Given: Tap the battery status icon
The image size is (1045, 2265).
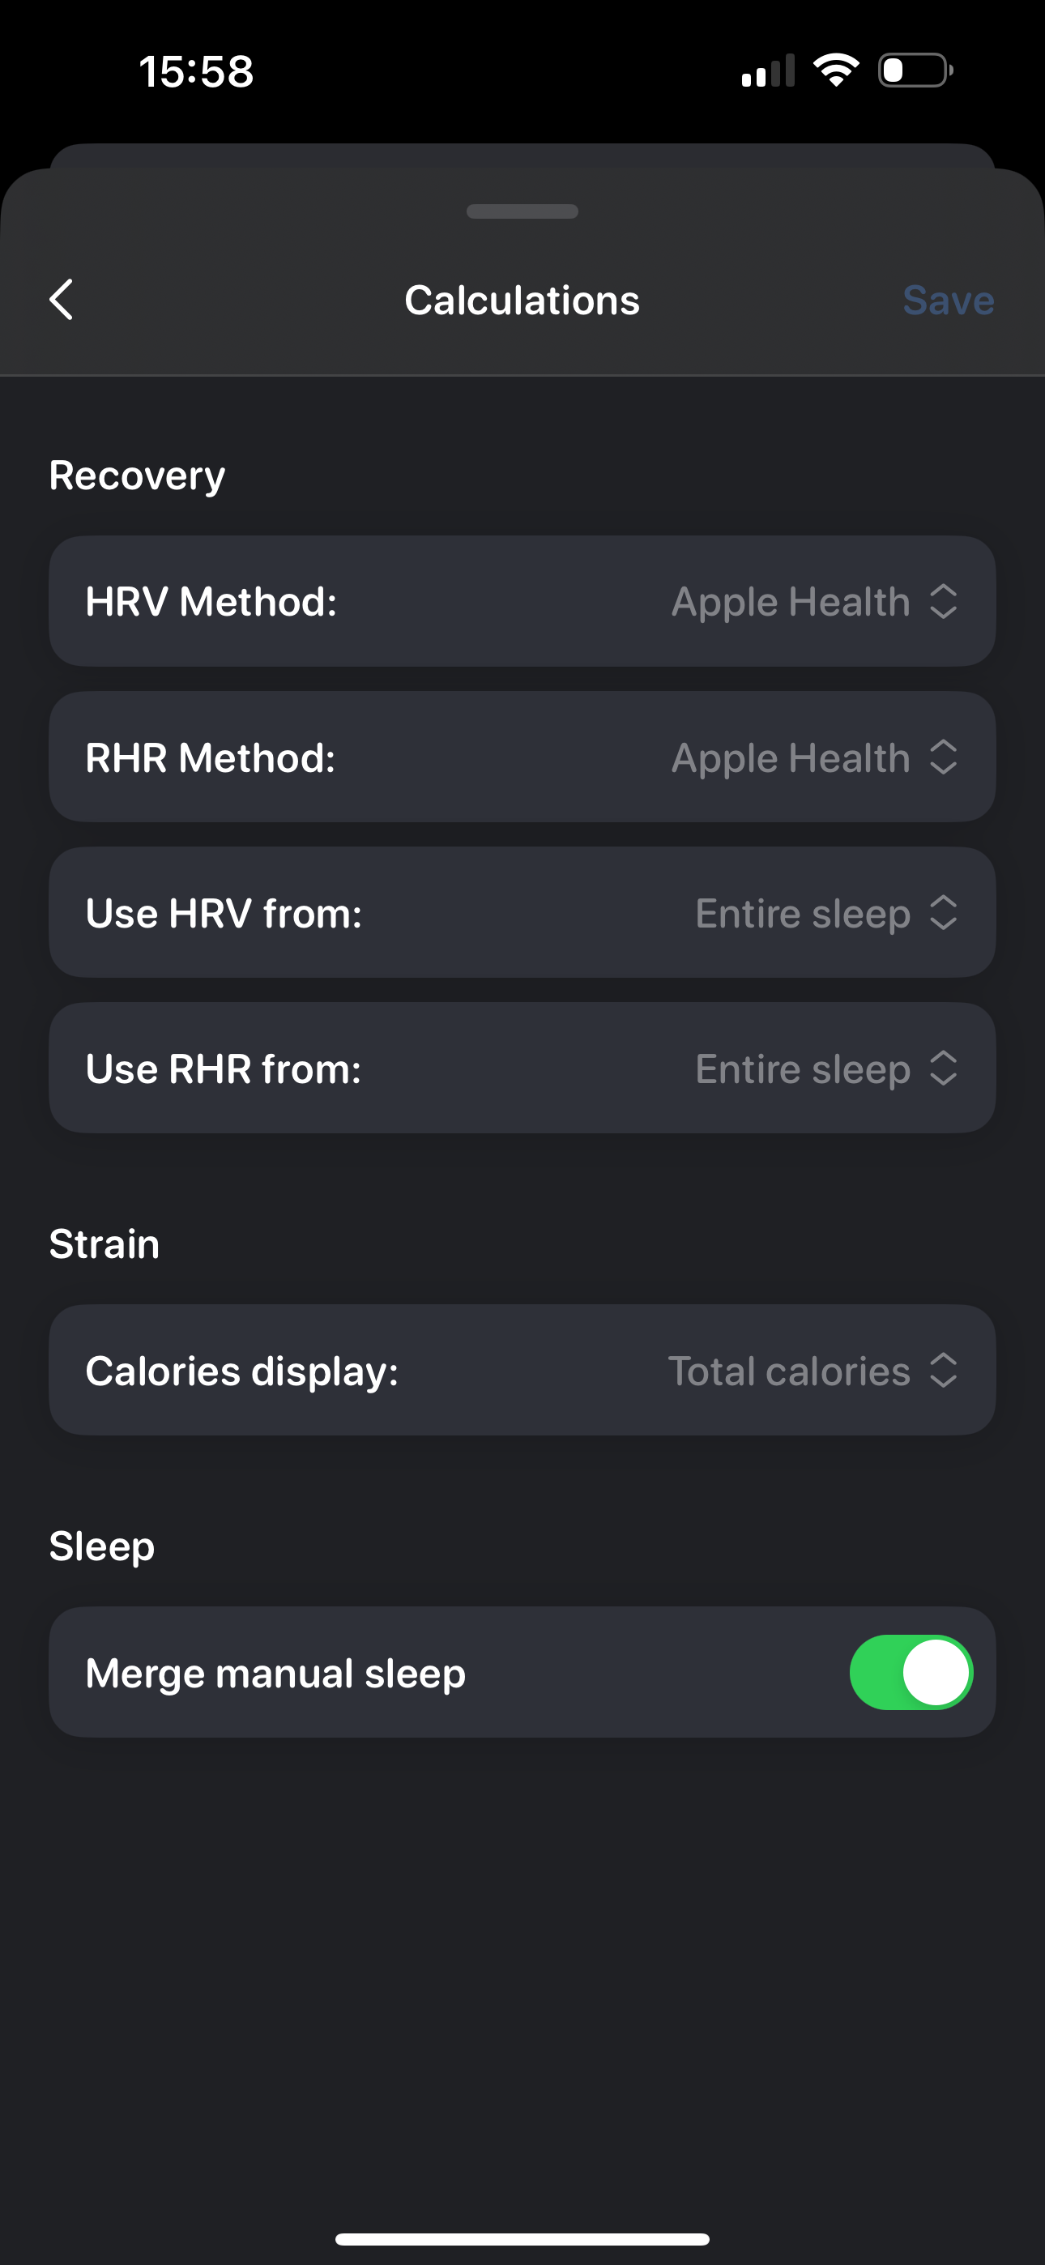Looking at the screenshot, I should 915,70.
